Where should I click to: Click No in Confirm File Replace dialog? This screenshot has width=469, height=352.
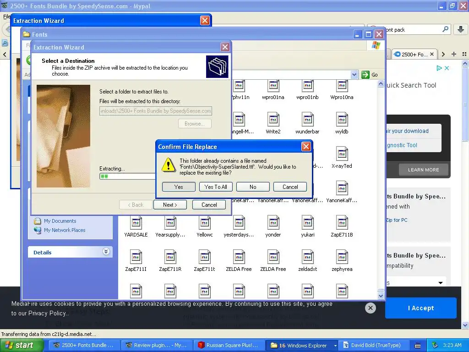tap(253, 187)
